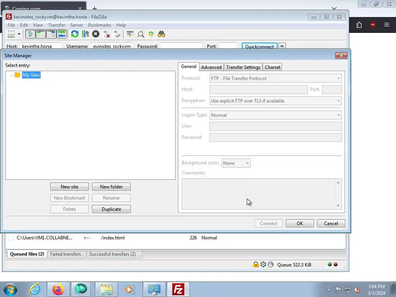Click the speed limits gauge icon

click(270, 265)
